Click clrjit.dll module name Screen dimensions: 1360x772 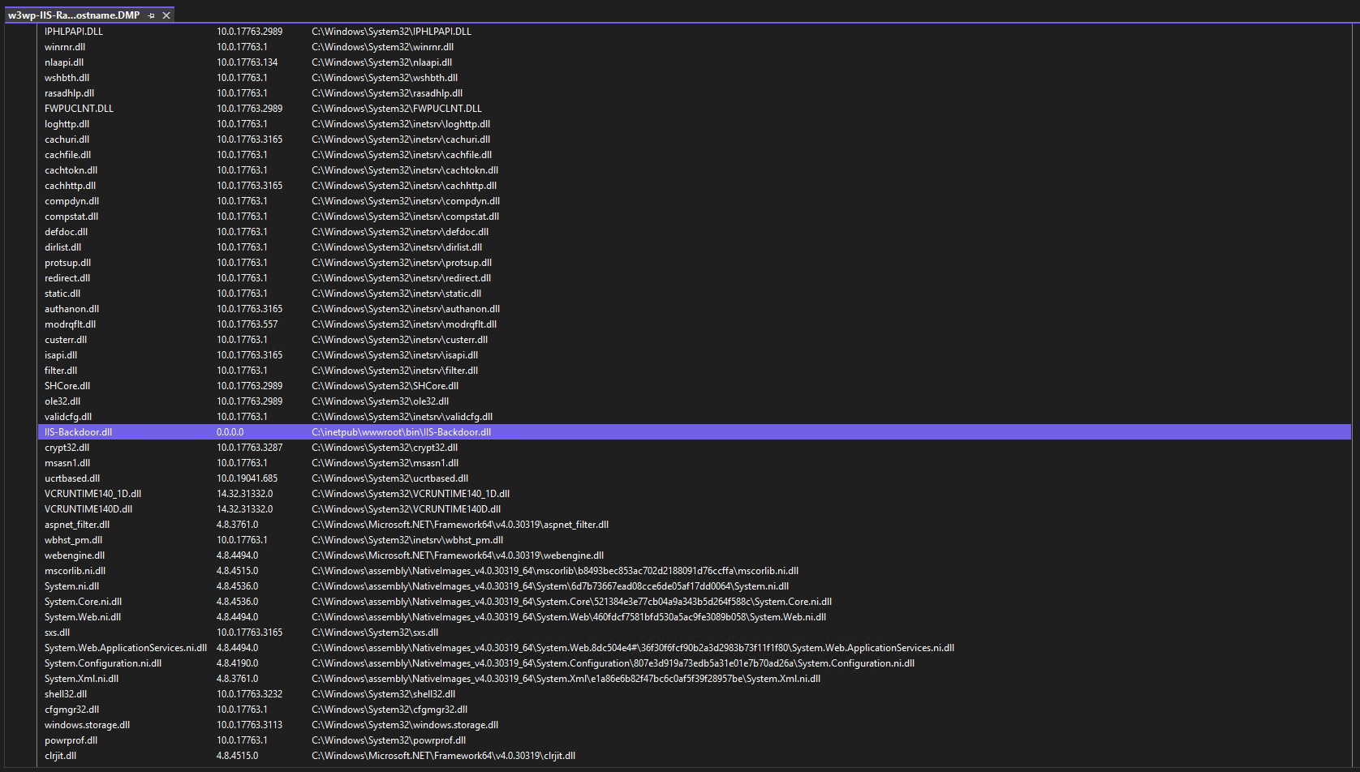click(60, 756)
